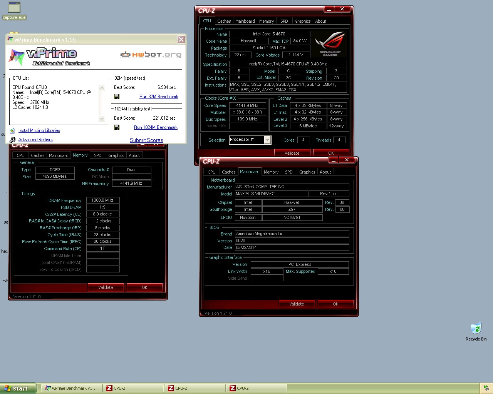Click the Core Voltage 1.144 V field

pyautogui.click(x=296, y=55)
